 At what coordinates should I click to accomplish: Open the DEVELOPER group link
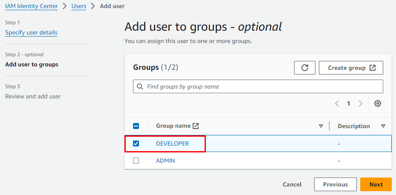point(172,143)
